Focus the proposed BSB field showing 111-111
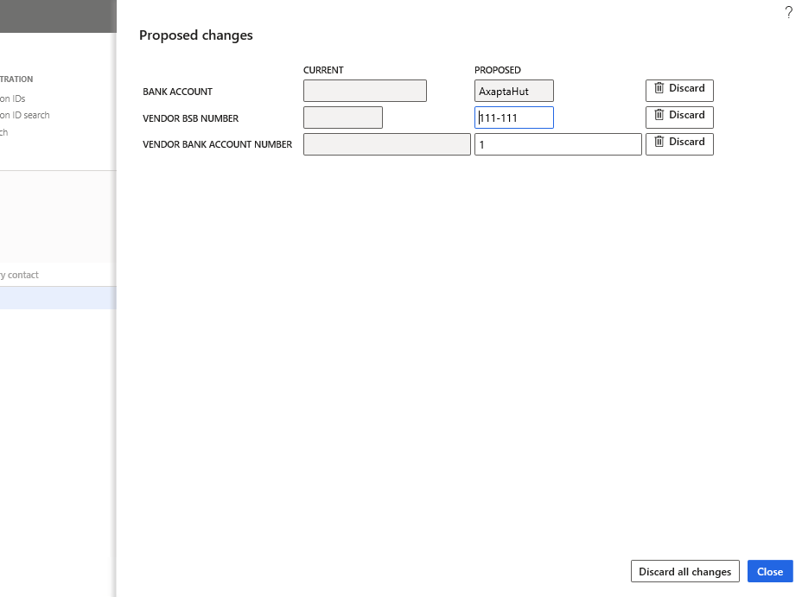 [513, 117]
